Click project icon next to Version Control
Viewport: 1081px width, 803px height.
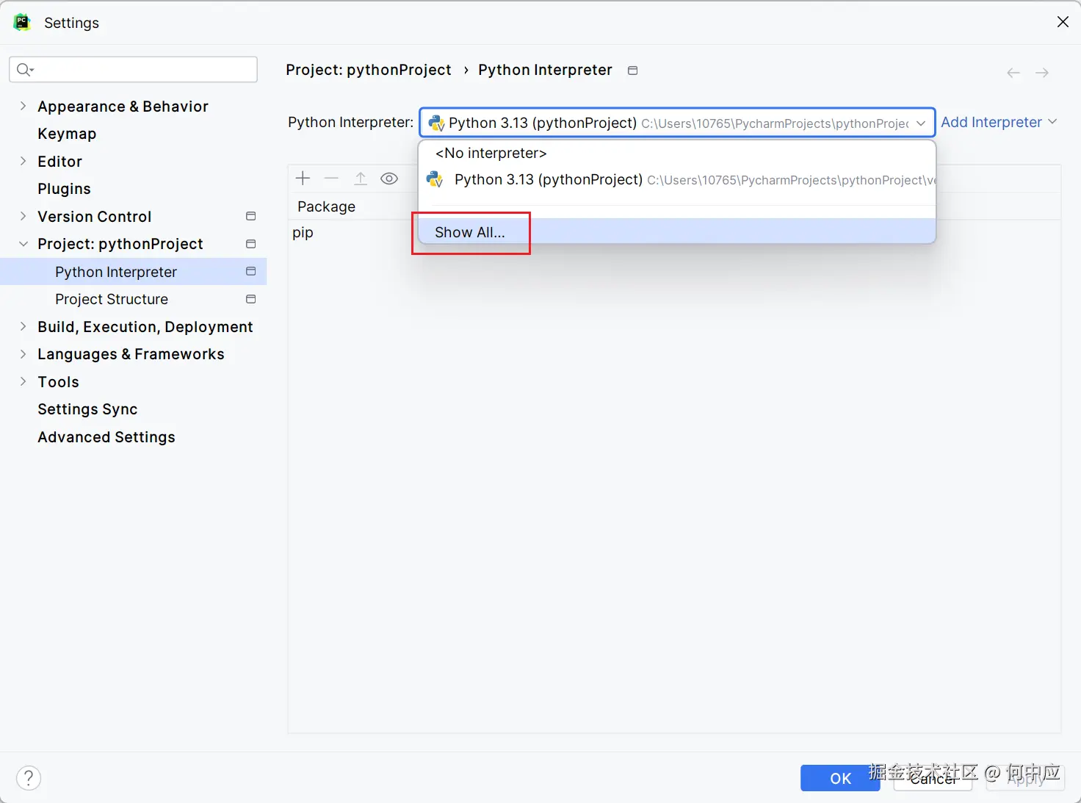(250, 217)
